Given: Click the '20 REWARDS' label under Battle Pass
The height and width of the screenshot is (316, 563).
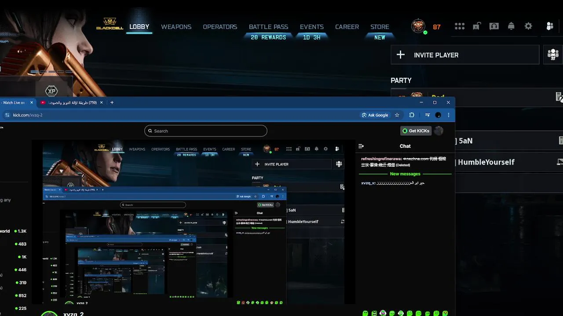Looking at the screenshot, I should pos(268,37).
